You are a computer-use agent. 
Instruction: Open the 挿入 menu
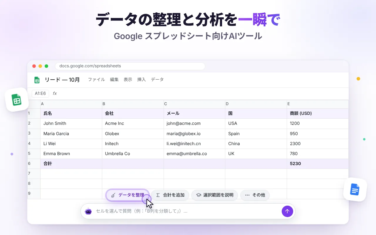tap(142, 80)
